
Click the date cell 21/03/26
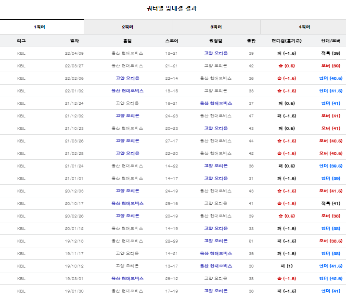[x=75, y=141]
